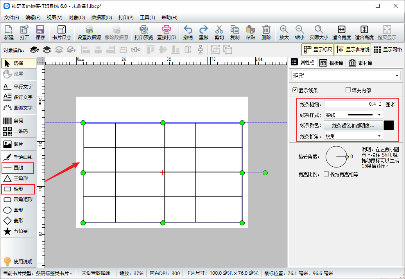Select the 直线 line tool
The image size is (405, 279).
click(18, 168)
